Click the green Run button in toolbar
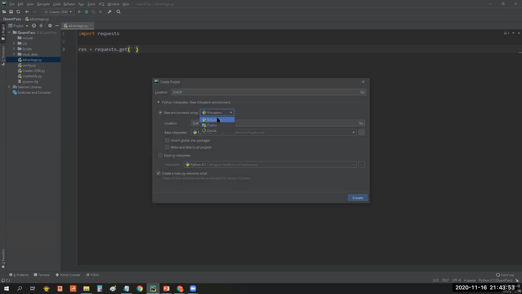This screenshot has height=294, width=522. (x=79, y=12)
